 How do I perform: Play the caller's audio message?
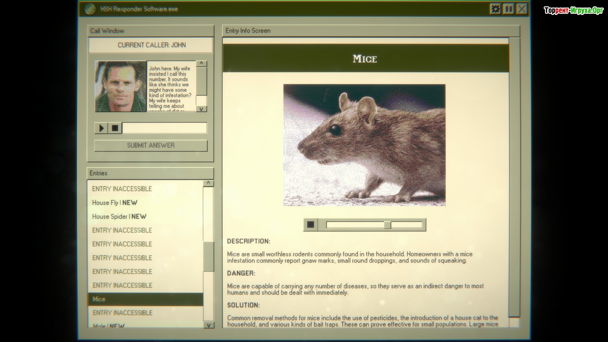point(101,128)
